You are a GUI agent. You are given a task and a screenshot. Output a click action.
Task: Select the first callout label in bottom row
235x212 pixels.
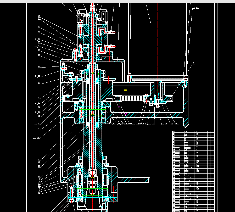[114, 124]
